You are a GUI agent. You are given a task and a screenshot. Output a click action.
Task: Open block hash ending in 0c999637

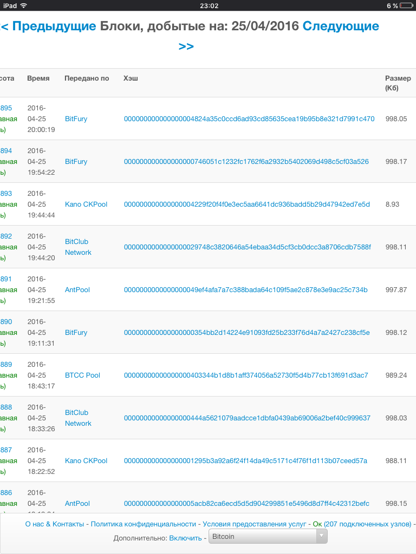coord(247,418)
